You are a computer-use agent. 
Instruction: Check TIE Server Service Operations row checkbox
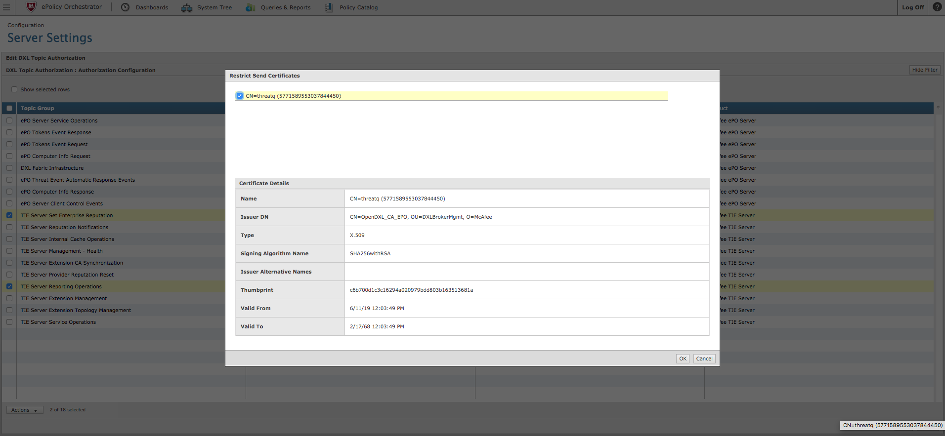tap(9, 322)
